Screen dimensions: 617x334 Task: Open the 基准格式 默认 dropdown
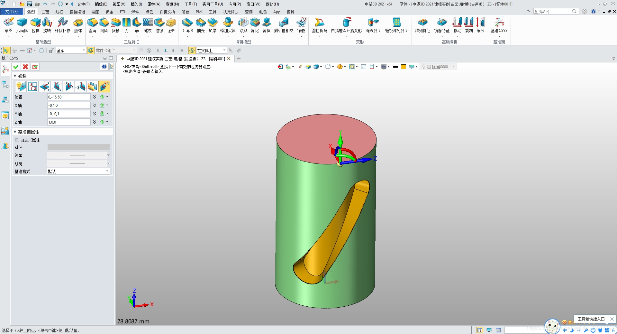coord(78,172)
